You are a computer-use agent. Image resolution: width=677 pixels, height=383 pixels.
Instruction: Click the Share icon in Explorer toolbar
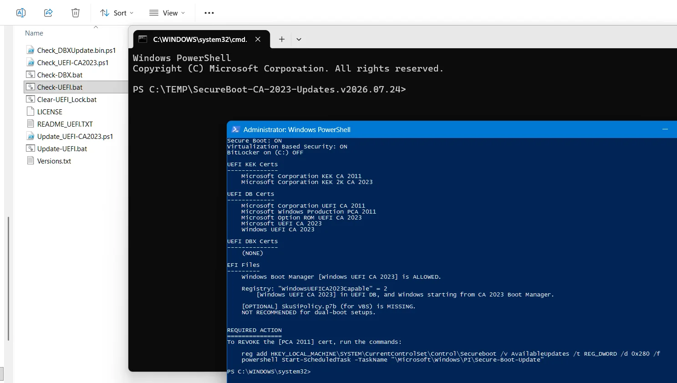coord(48,13)
